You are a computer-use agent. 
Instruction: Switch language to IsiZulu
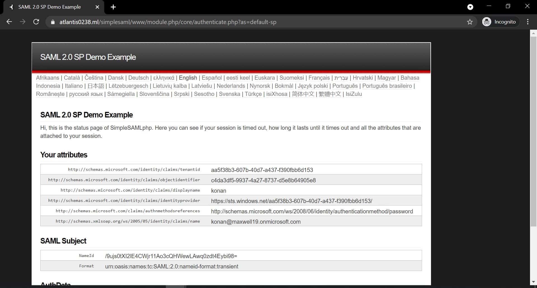tap(354, 94)
